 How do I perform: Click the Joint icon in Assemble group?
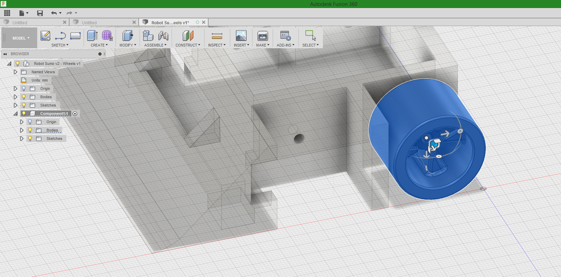click(163, 36)
